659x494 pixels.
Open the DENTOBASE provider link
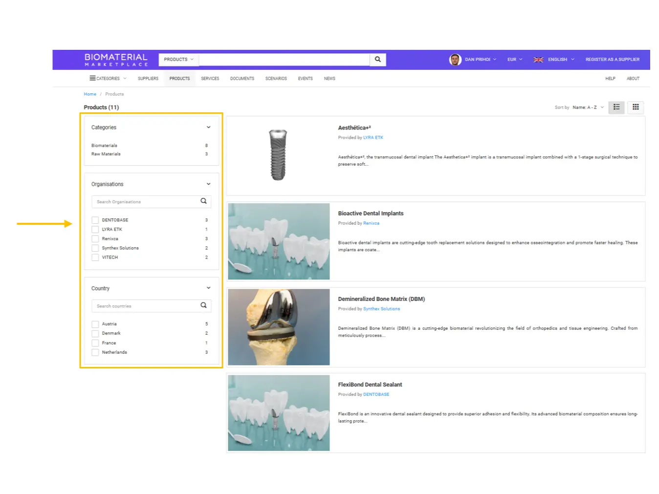pyautogui.click(x=376, y=394)
